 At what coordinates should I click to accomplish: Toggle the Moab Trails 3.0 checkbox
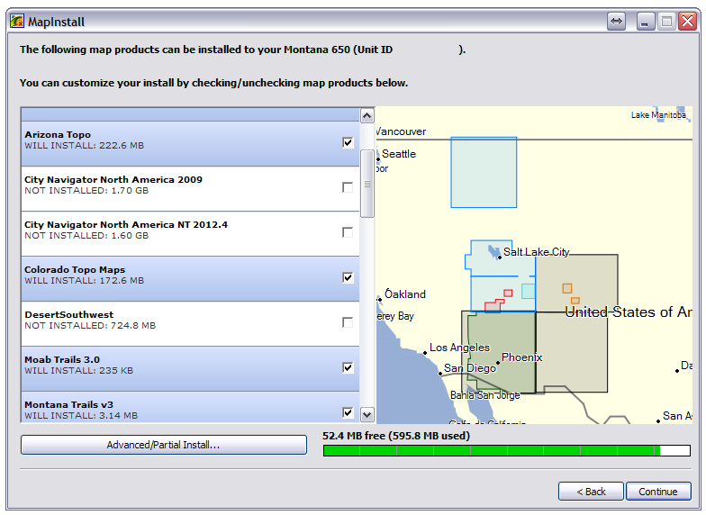coord(348,367)
